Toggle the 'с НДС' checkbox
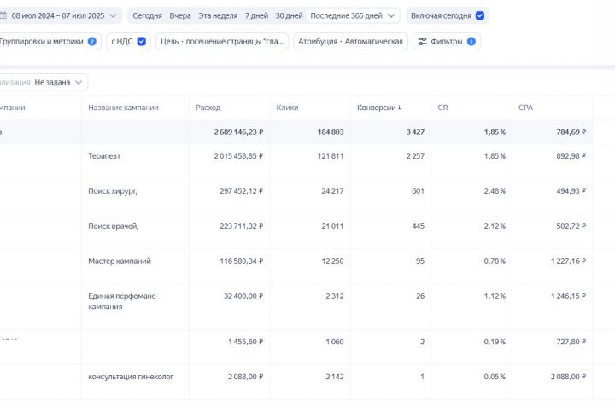Viewport: 615px width, 410px height. [141, 41]
